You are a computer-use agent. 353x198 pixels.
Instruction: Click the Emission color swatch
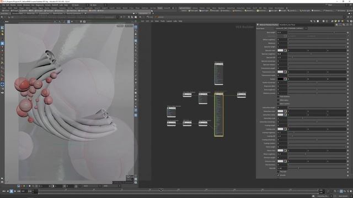point(280,161)
